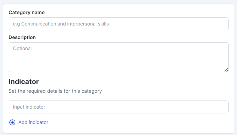Click the 'Set the required details' subtitle
Image resolution: width=237 pixels, height=135 pixels.
point(55,91)
